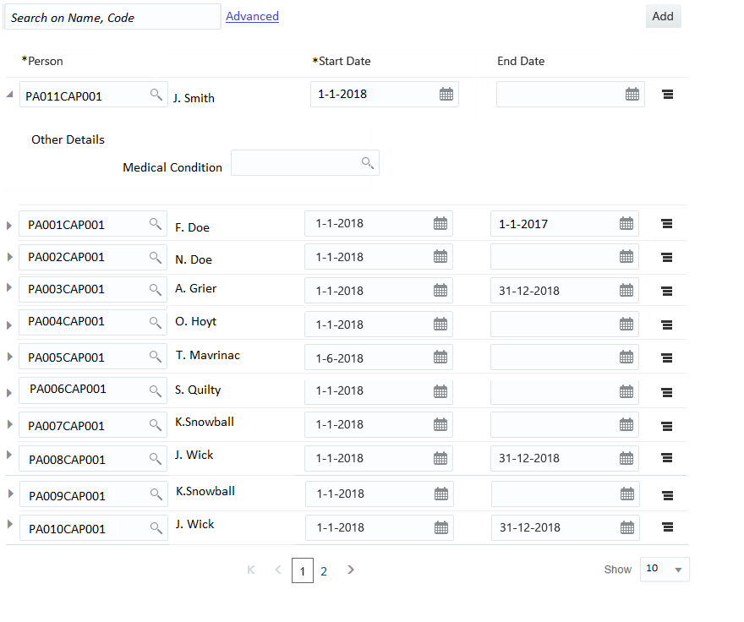Collapse the PA011CAP001 row details

[9, 94]
